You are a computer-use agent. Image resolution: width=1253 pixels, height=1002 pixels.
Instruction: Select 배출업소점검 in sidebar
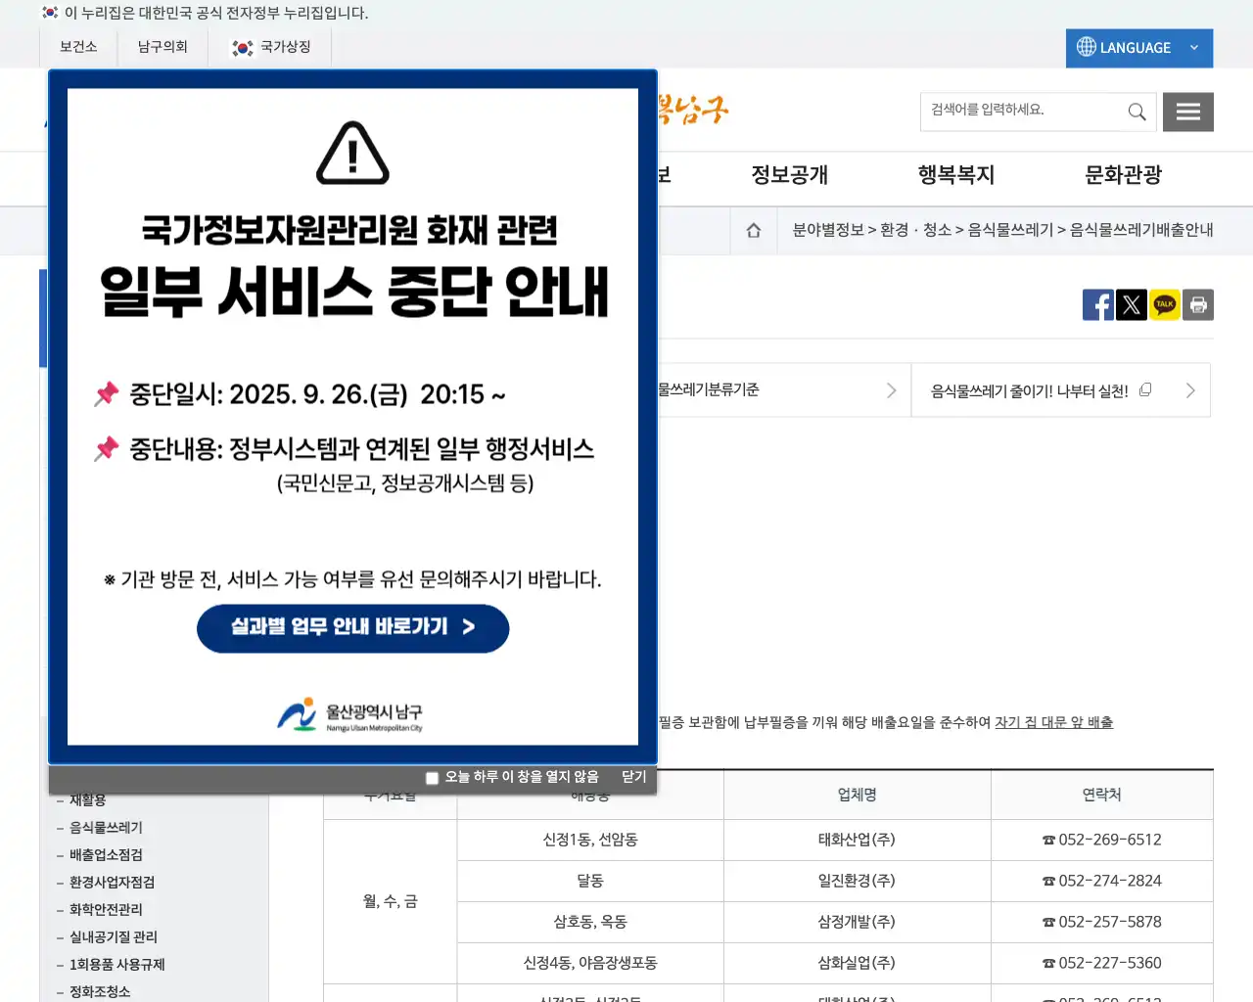pyautogui.click(x=106, y=855)
